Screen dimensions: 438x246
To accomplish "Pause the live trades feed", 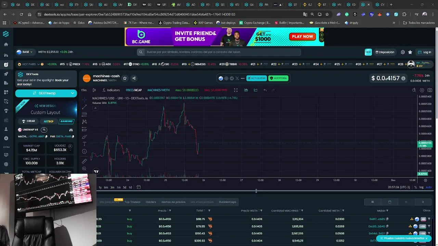I will [x=372, y=202].
